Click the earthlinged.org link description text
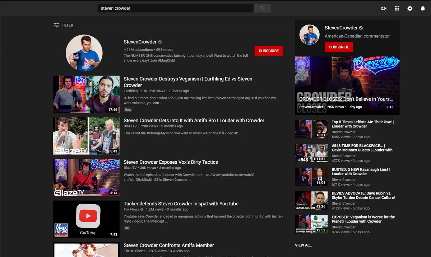 click(x=200, y=100)
